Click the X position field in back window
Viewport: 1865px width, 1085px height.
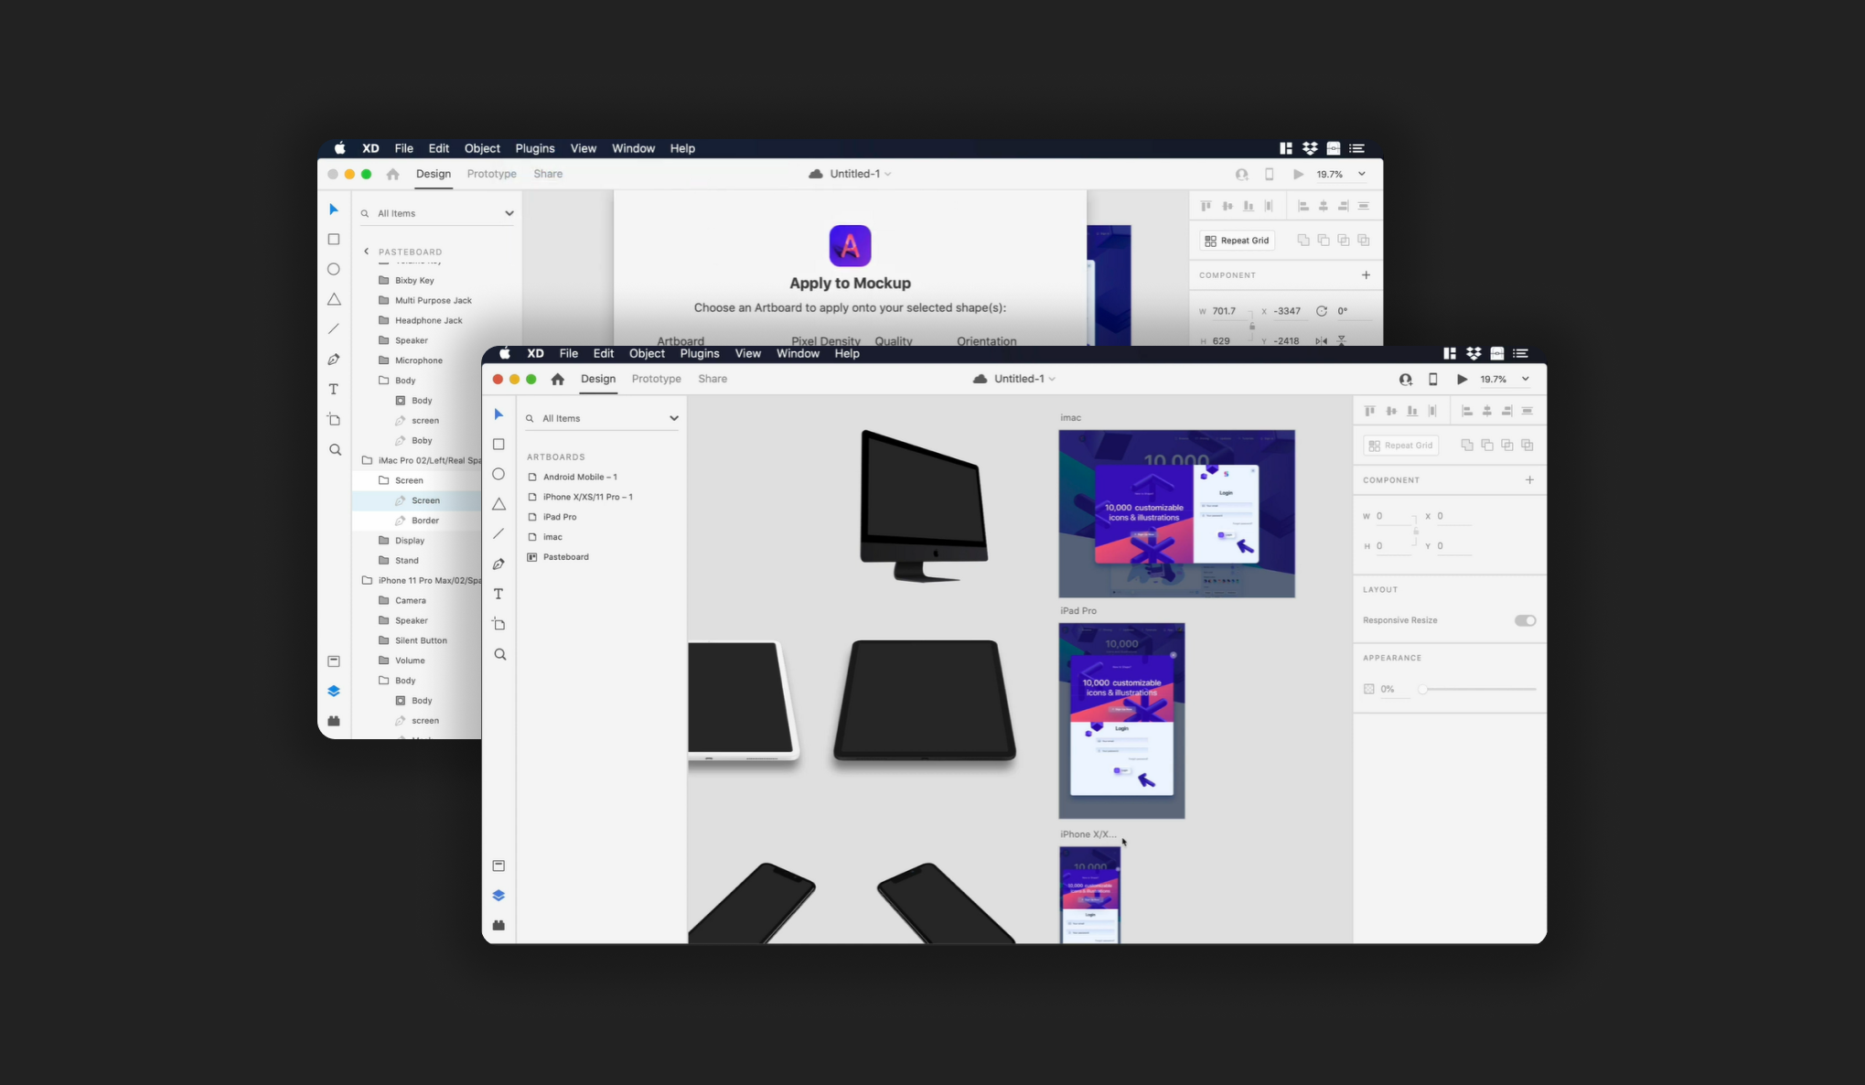click(1291, 311)
